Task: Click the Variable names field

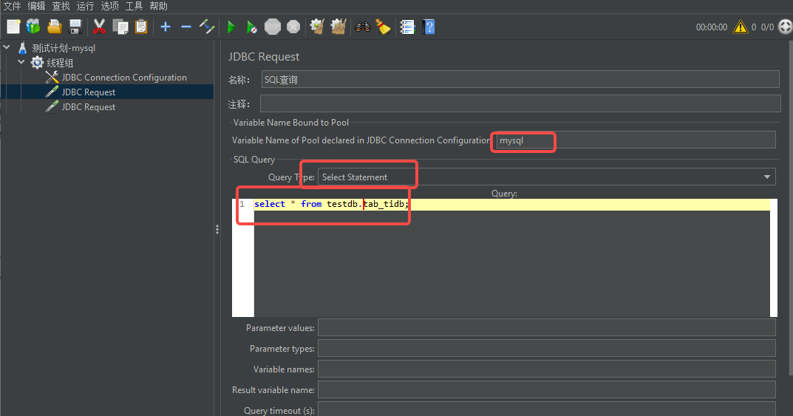Action: (x=546, y=369)
